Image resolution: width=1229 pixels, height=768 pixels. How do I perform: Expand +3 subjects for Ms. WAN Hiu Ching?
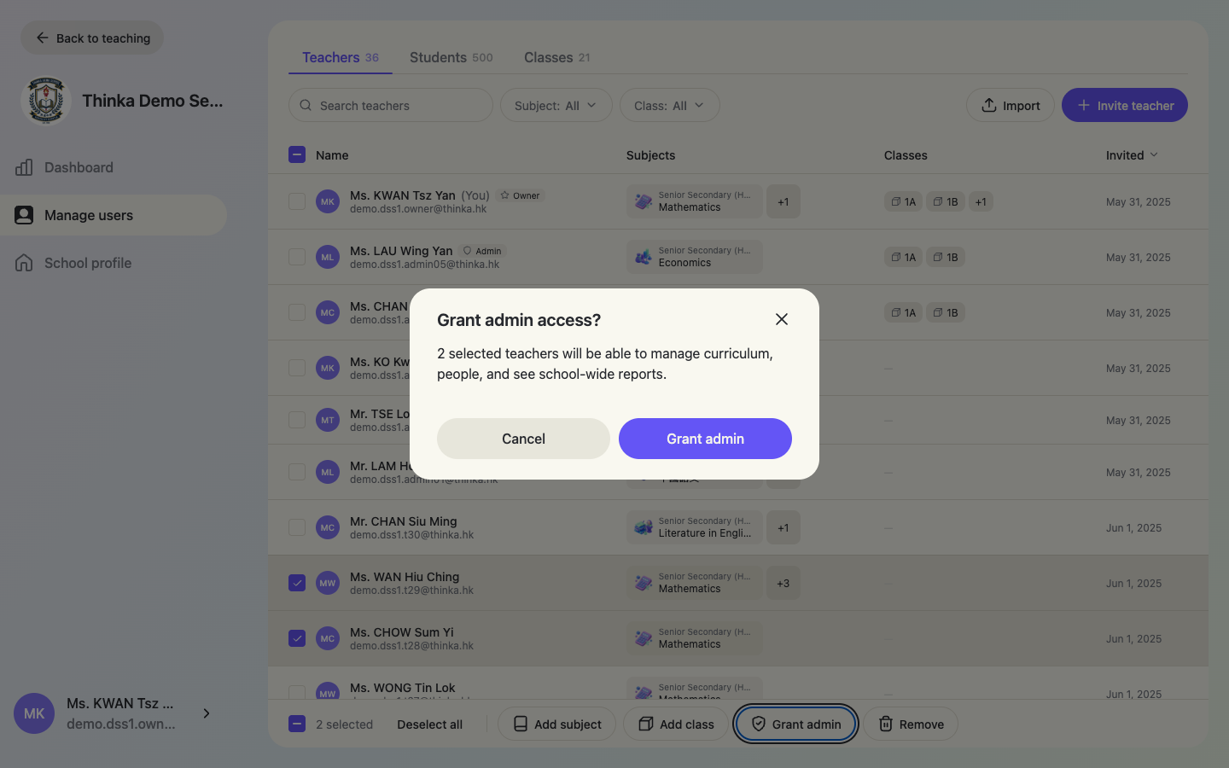pyautogui.click(x=783, y=583)
